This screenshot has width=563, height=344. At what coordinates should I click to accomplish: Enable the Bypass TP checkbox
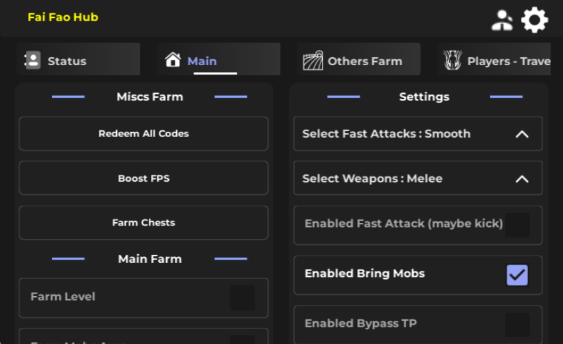pyautogui.click(x=517, y=325)
